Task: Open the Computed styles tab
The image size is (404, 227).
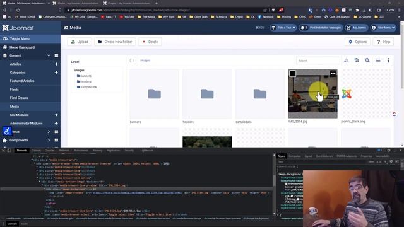Action: point(295,156)
